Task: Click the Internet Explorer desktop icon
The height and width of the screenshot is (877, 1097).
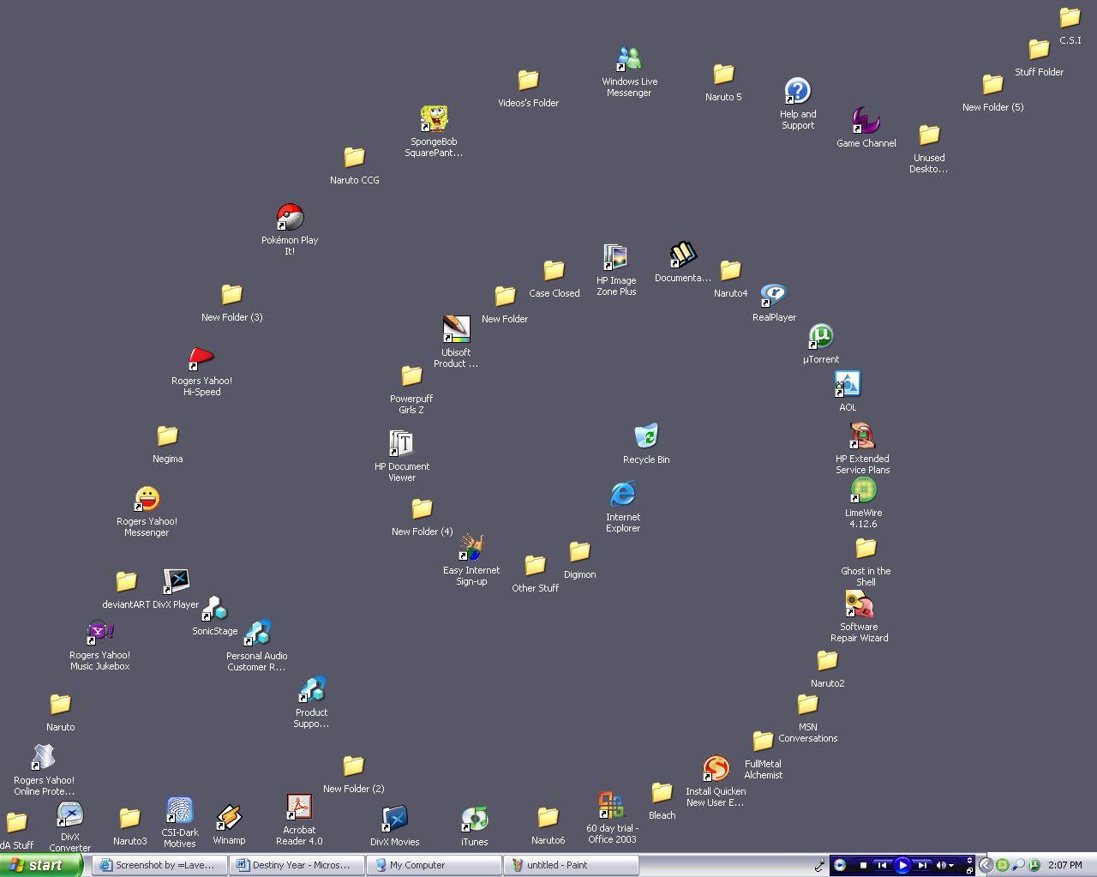Action: (623, 494)
